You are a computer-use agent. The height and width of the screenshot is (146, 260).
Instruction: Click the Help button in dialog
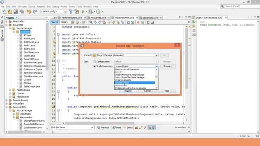167,91
